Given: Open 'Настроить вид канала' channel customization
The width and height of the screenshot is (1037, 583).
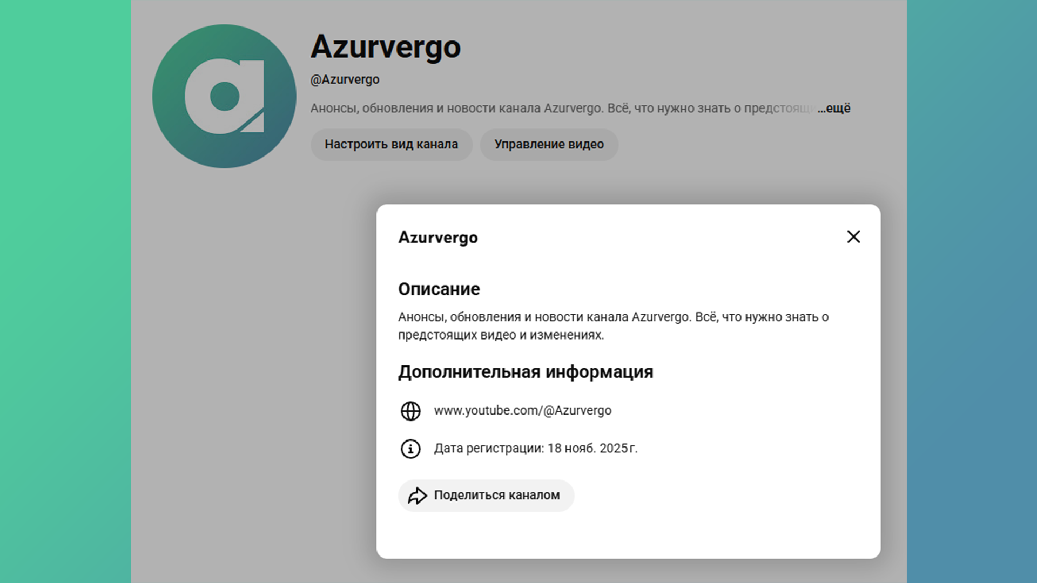Looking at the screenshot, I should pyautogui.click(x=391, y=144).
